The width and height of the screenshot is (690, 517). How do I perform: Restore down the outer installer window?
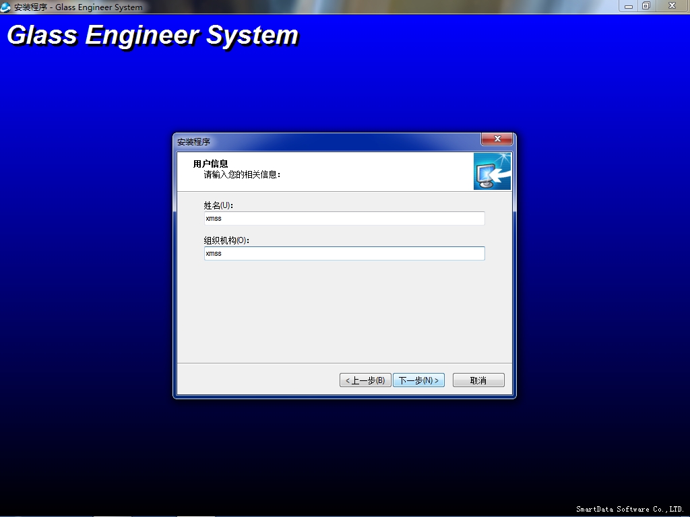(x=646, y=5)
